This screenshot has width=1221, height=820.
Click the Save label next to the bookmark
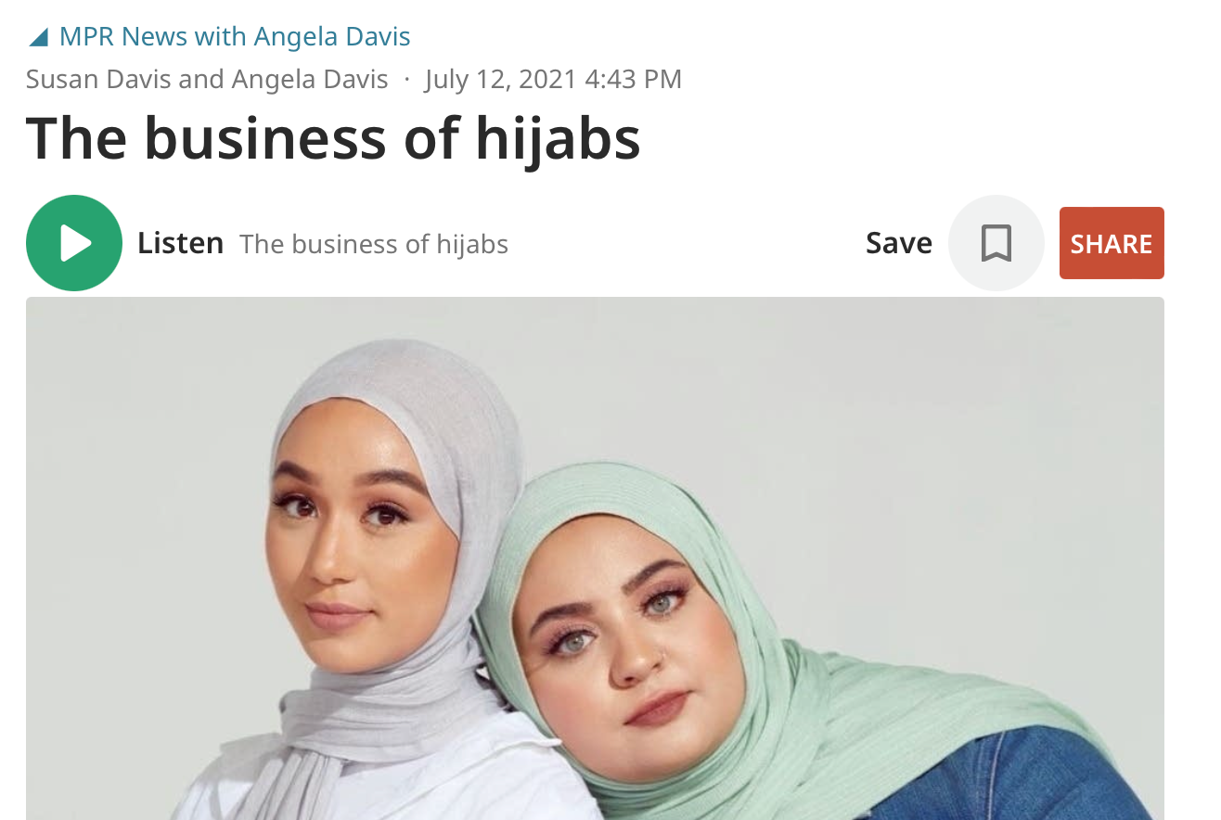[899, 243]
